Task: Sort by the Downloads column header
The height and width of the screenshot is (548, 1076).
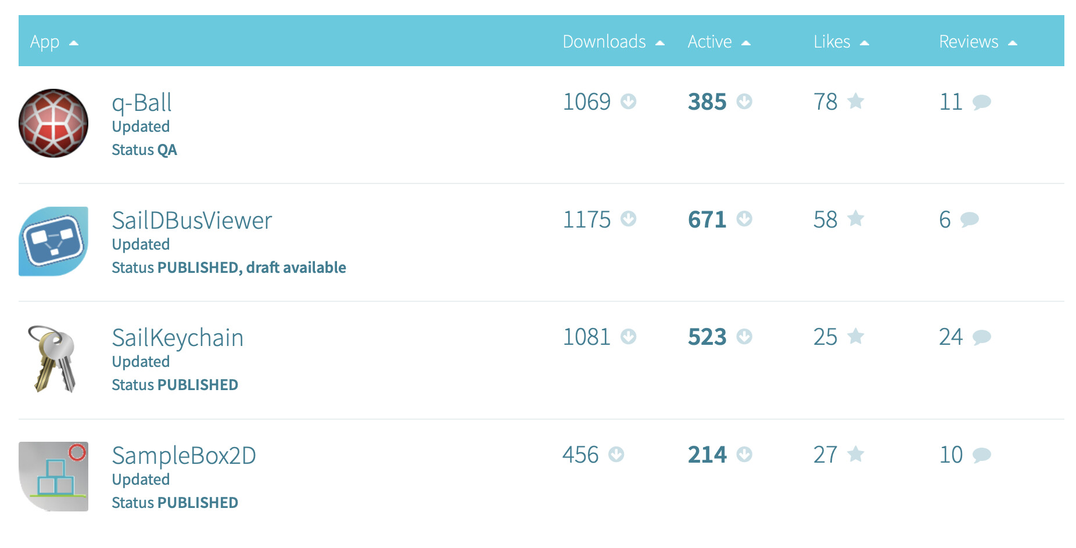Action: coord(604,42)
